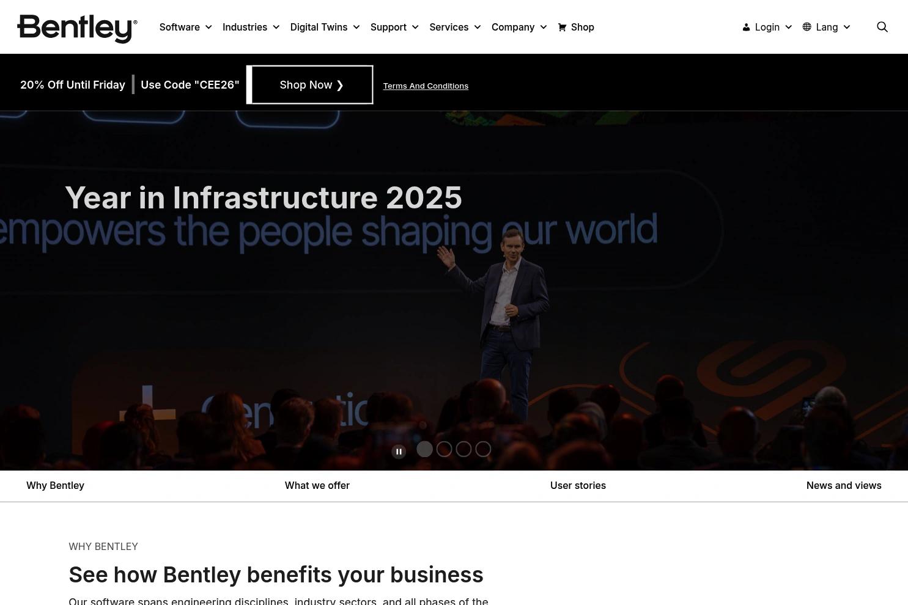This screenshot has height=605, width=908.
Task: Click the WHY BENTLEY section label
Action: pos(103,546)
